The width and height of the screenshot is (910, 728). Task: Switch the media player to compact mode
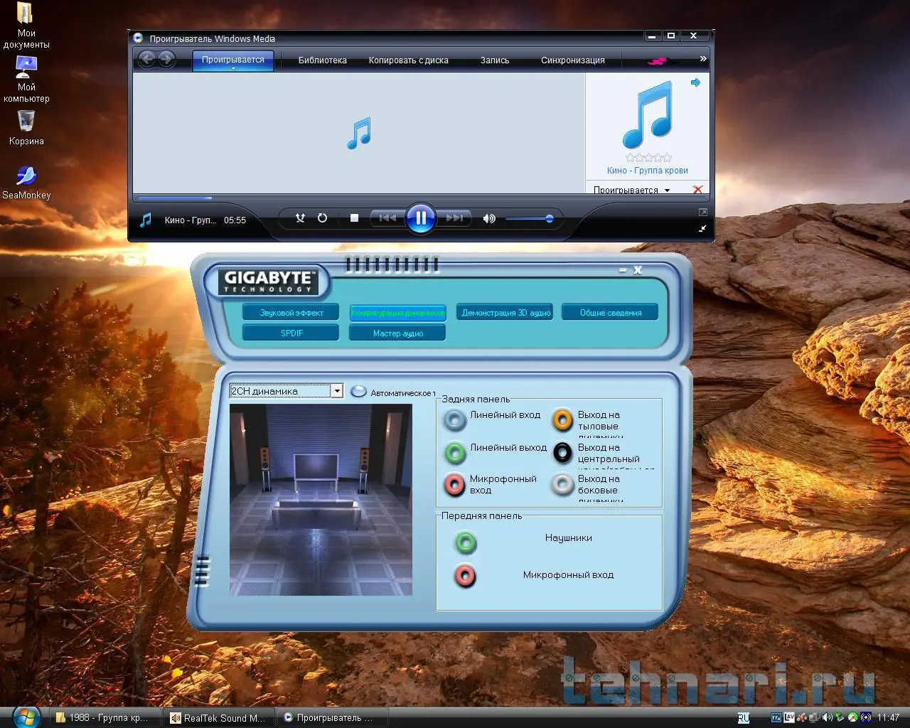point(702,228)
